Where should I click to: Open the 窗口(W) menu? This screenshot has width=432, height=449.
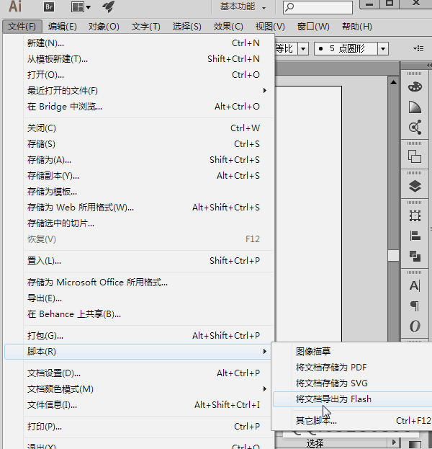point(313,27)
